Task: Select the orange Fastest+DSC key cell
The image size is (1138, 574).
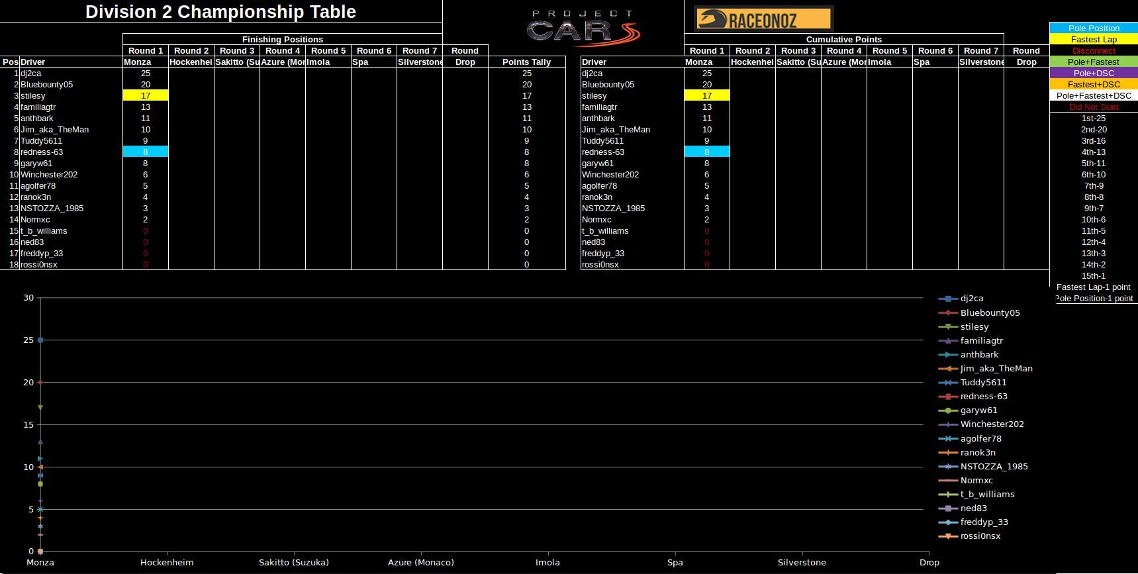Action: (1094, 84)
